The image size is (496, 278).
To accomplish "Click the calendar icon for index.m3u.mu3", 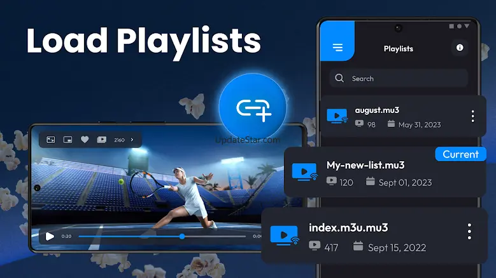I will 358,246.
